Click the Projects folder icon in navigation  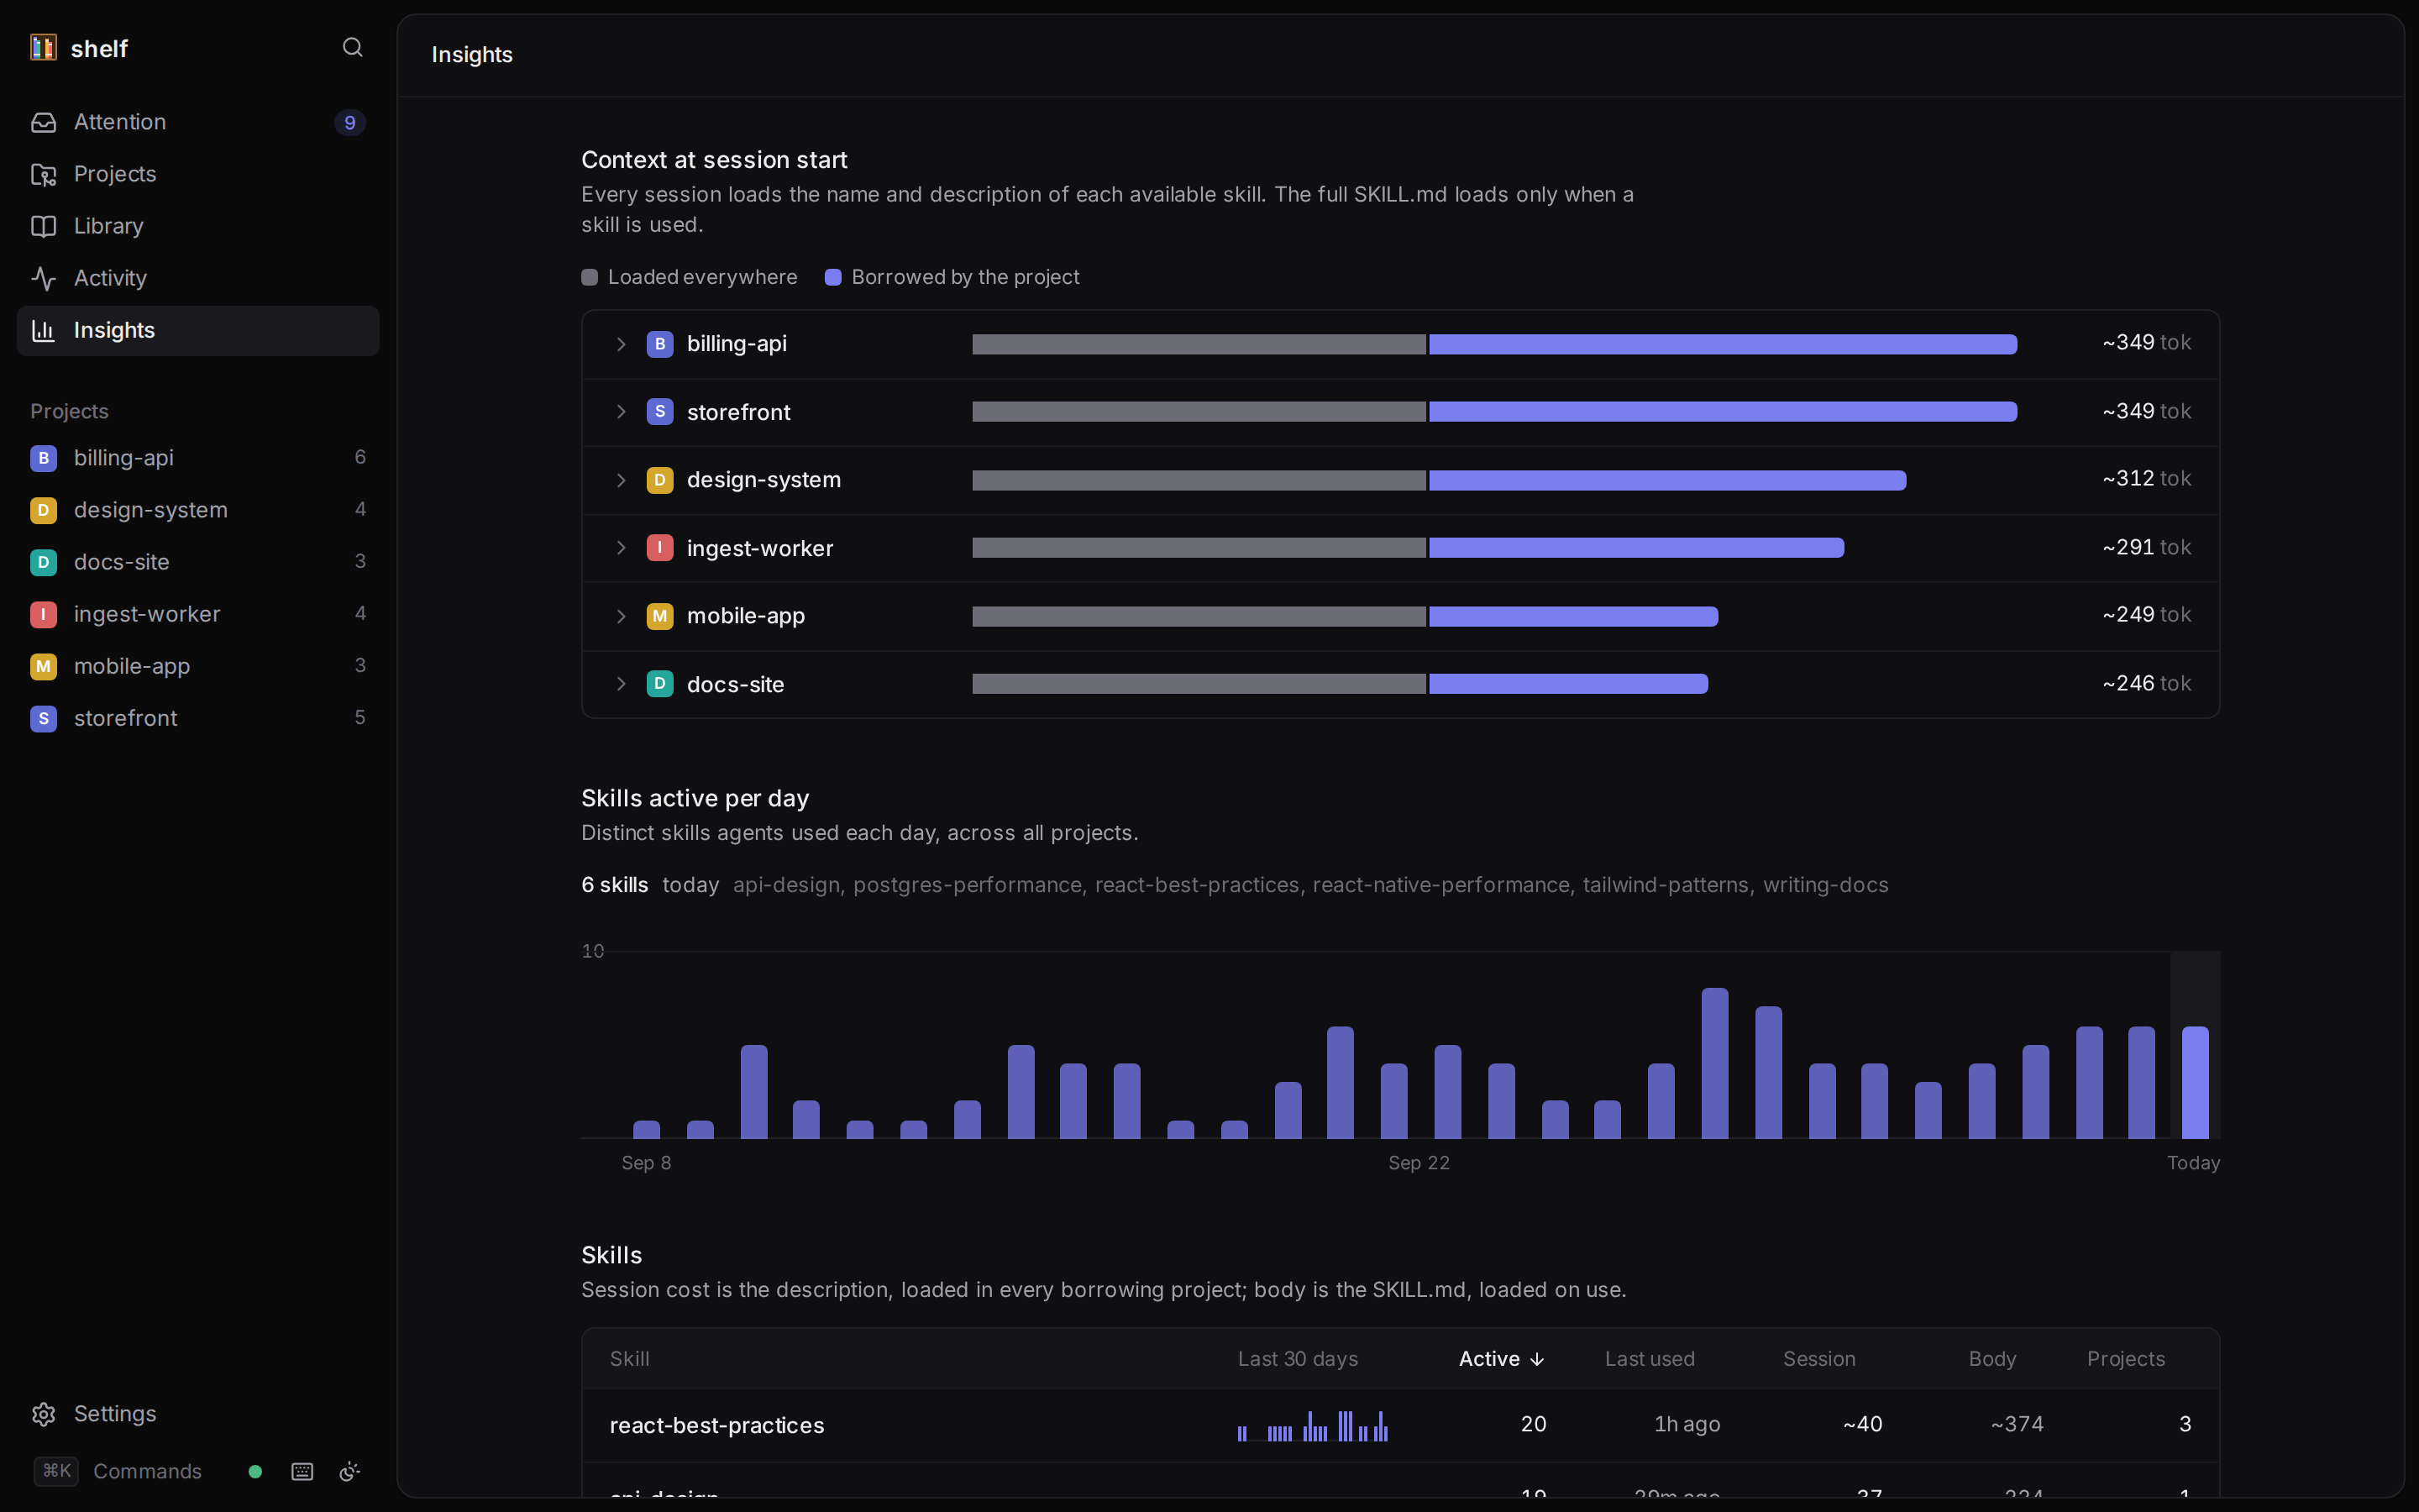pyautogui.click(x=43, y=174)
